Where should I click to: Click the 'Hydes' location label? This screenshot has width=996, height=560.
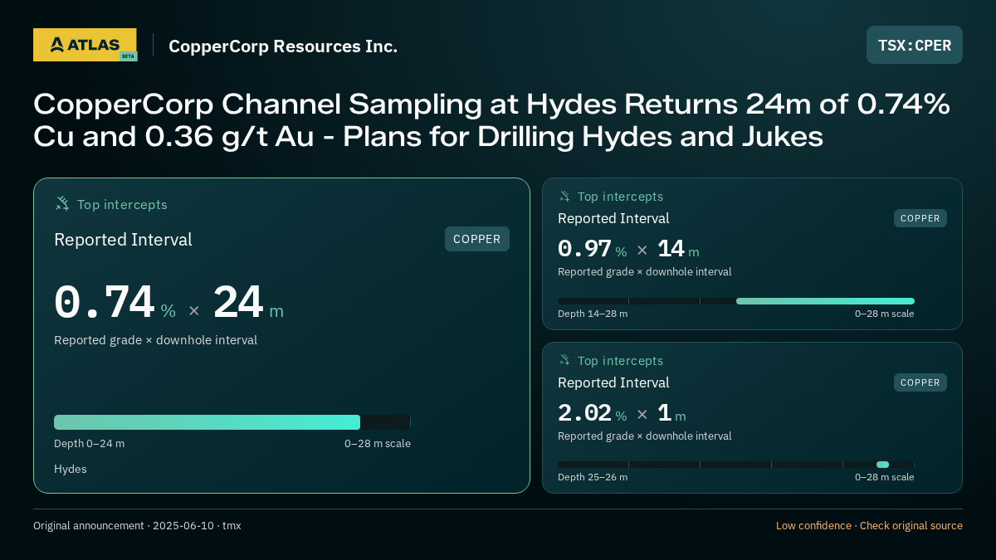pyautogui.click(x=71, y=469)
